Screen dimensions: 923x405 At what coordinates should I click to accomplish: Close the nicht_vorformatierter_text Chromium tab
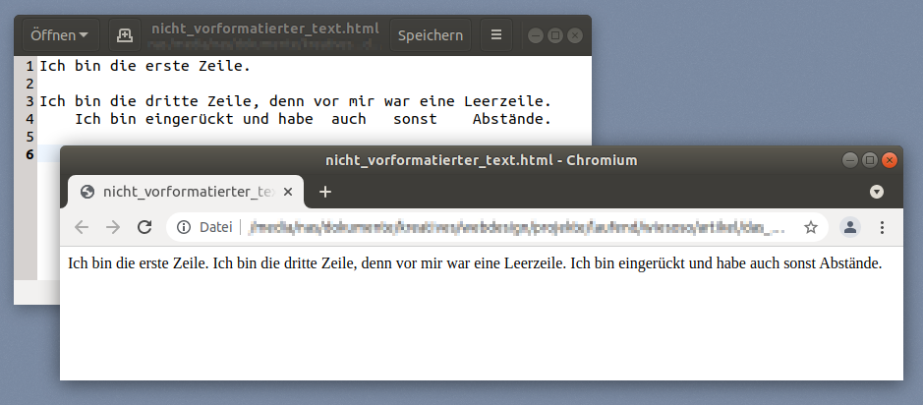point(288,192)
